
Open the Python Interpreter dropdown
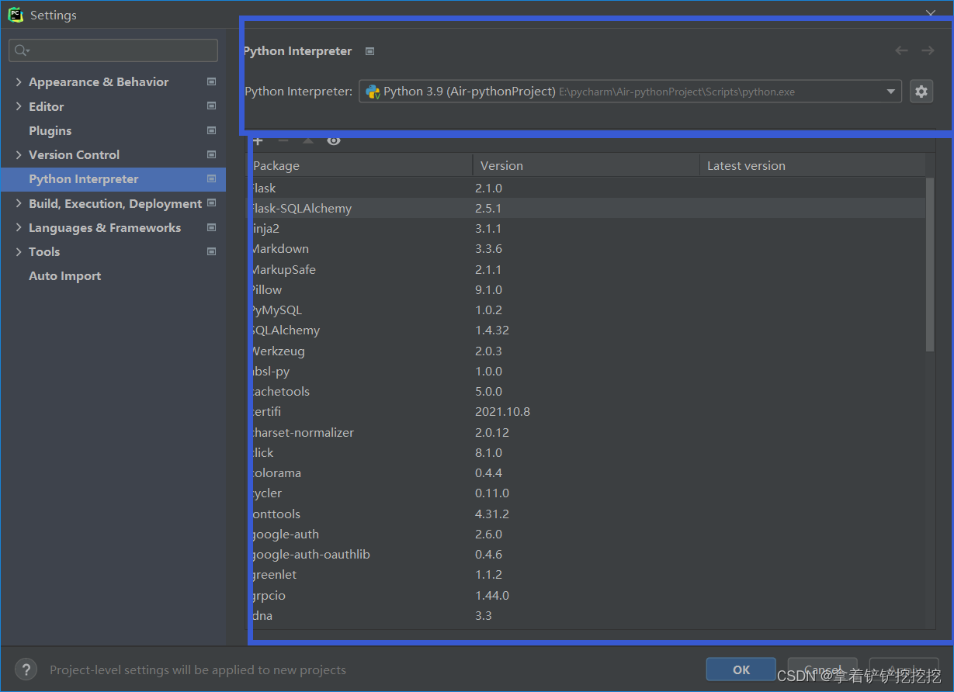pyautogui.click(x=630, y=92)
